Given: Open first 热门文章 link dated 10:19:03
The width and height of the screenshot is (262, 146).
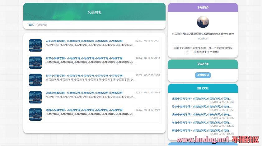Looking at the screenshot, I should [202, 98].
